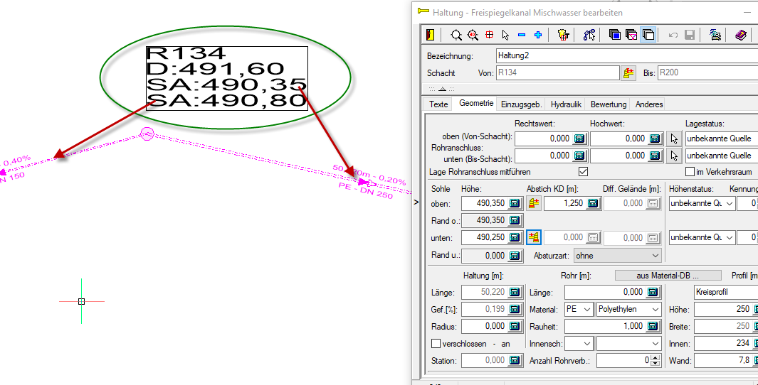Switch to the Hydraulik tab

(566, 104)
